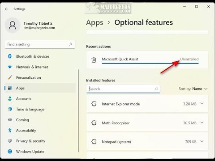The width and height of the screenshot is (215, 161).
Task: Click the Accessibility figure icon
Action: pyautogui.click(x=10, y=130)
